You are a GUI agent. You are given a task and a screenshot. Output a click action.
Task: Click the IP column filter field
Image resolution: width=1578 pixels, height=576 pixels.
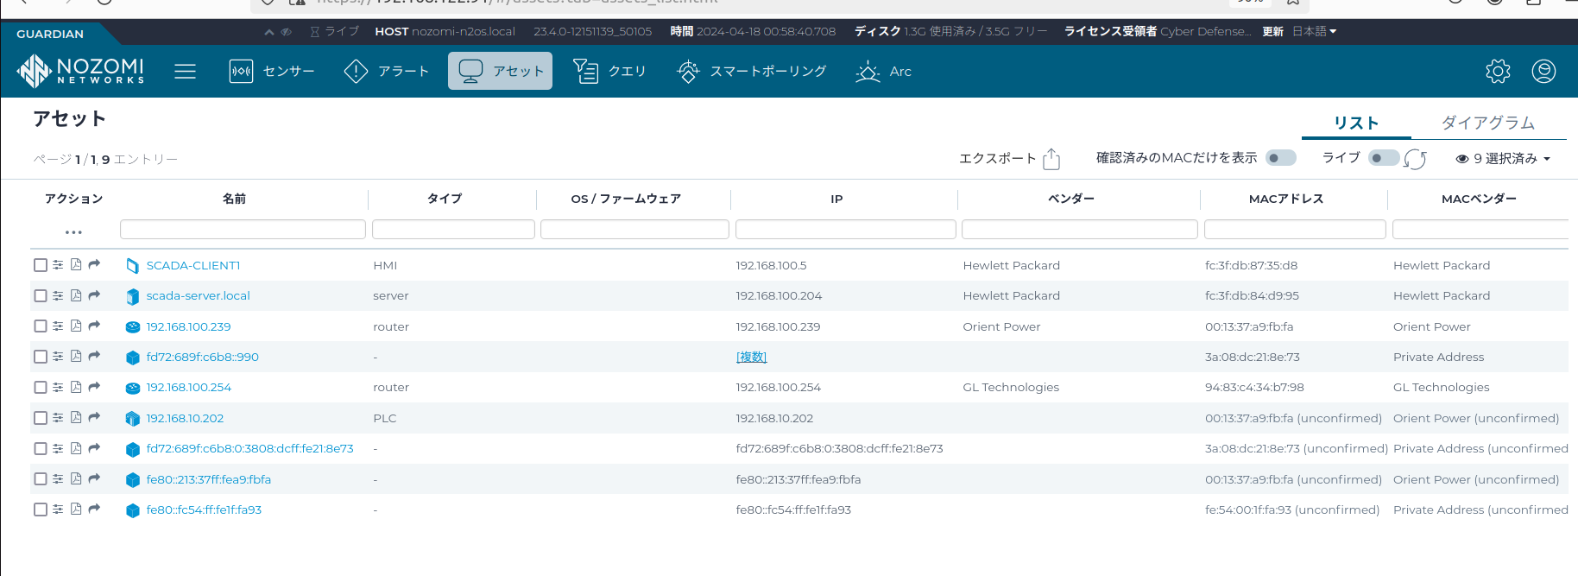(x=845, y=229)
